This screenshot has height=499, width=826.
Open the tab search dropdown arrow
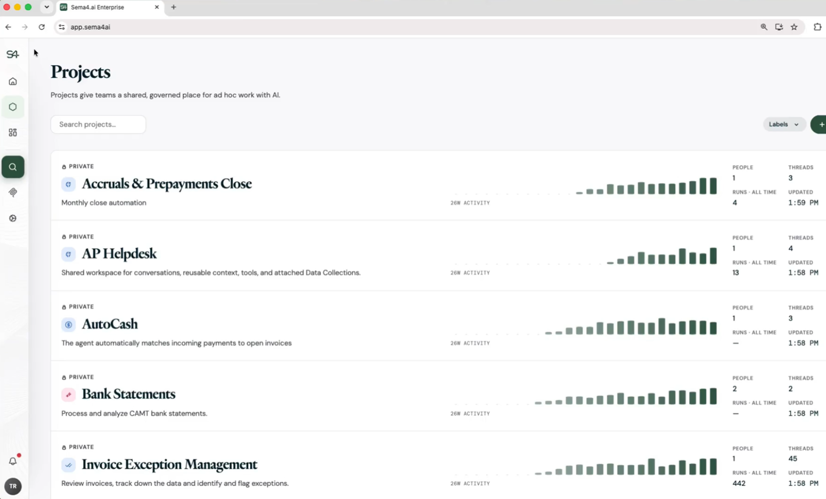pyautogui.click(x=47, y=7)
